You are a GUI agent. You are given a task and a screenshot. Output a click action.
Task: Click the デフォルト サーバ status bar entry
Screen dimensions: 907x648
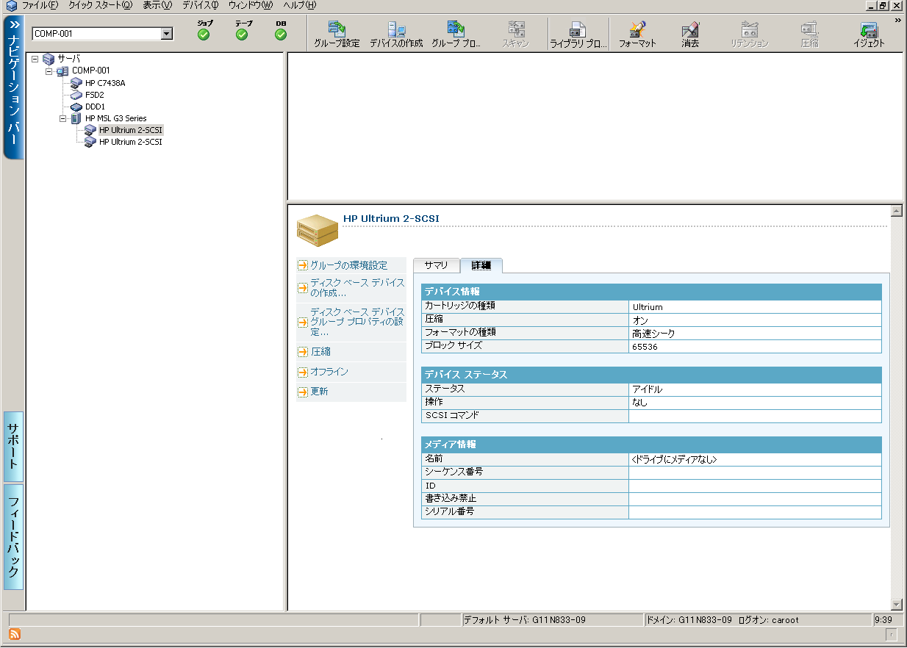click(551, 620)
